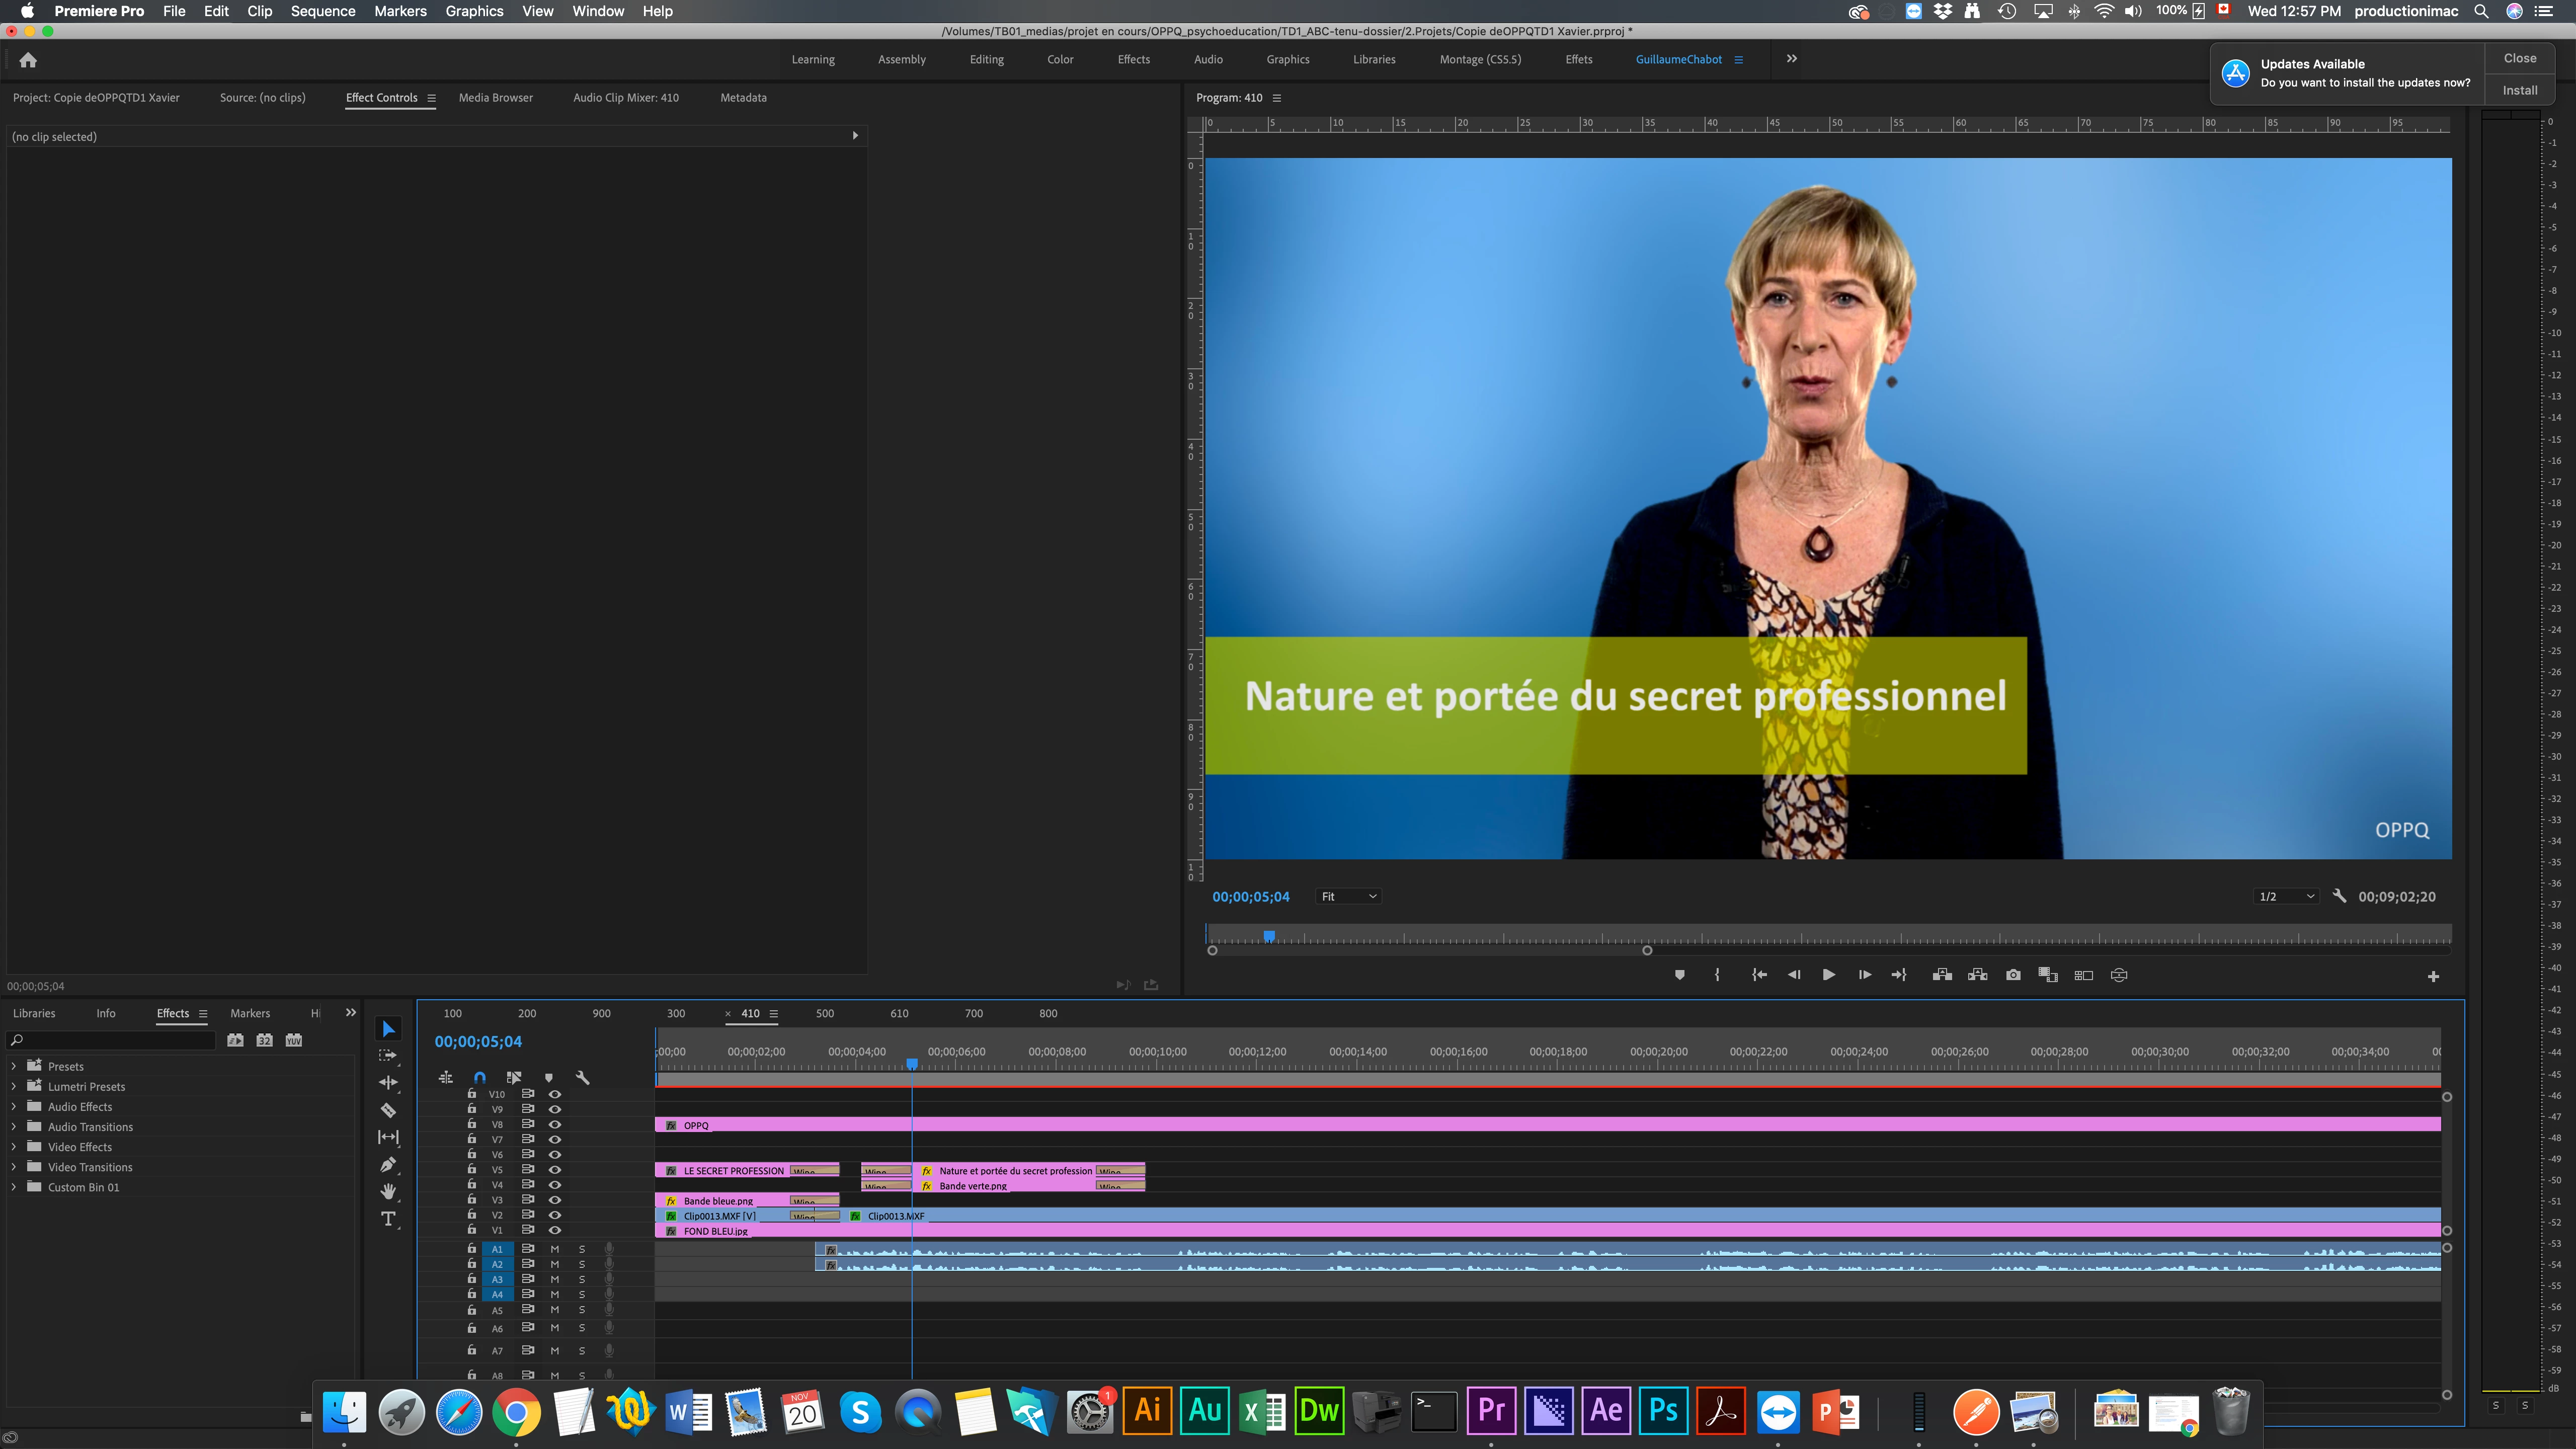Select the Type tool
This screenshot has height=1449, width=2576.
coord(388,1218)
